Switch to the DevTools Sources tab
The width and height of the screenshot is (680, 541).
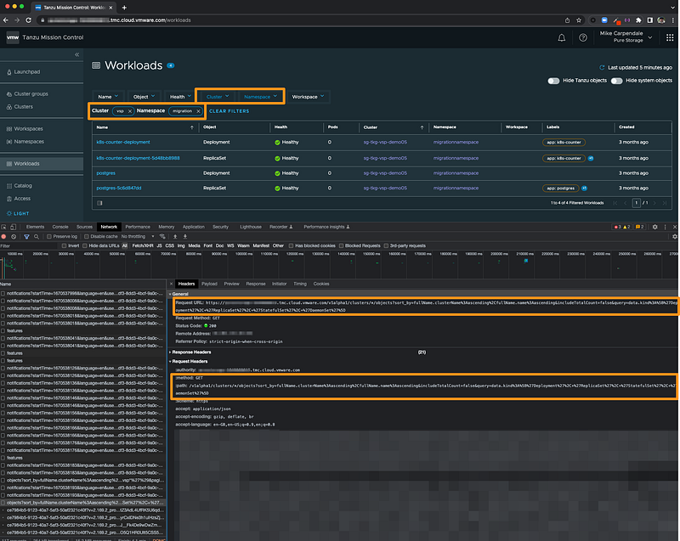click(84, 227)
